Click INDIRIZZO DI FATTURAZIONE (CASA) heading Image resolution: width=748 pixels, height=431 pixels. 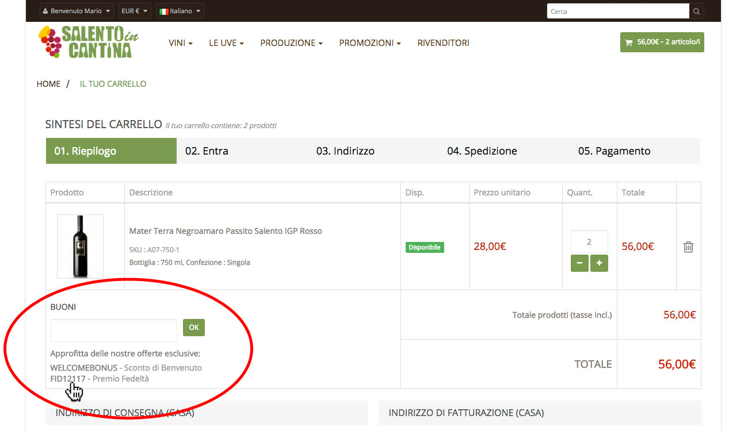pos(466,413)
